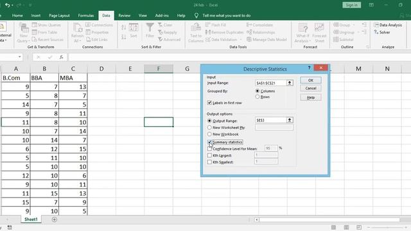The height and width of the screenshot is (231, 411).
Task: Click Edit Links in Connections group
Action: pos(97,40)
